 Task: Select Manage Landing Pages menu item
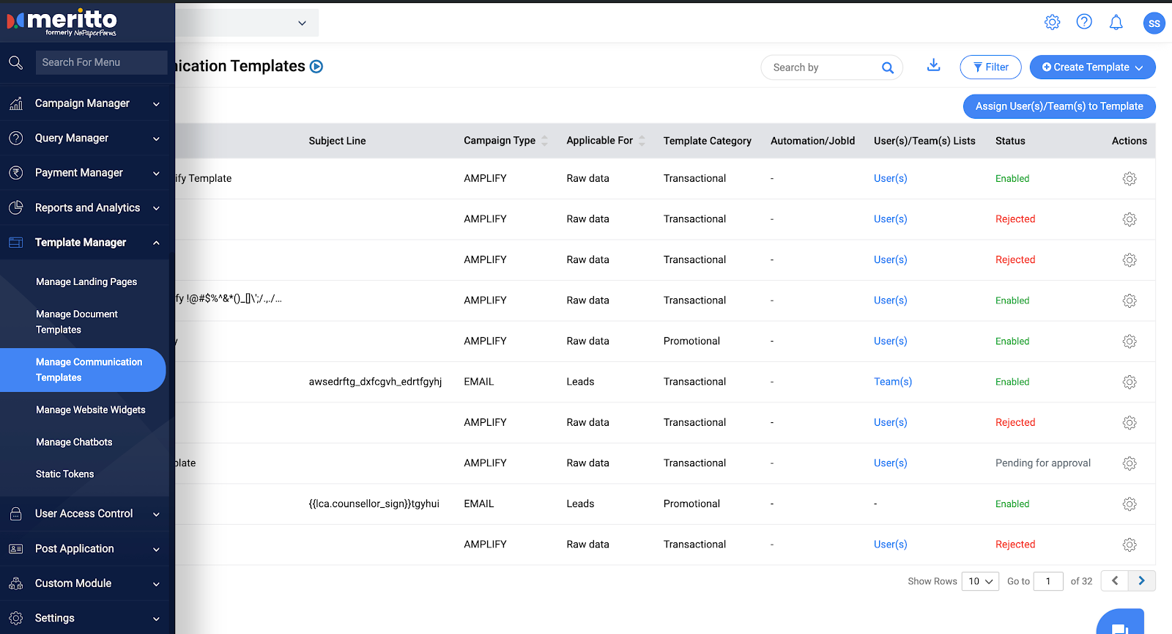pyautogui.click(x=86, y=281)
